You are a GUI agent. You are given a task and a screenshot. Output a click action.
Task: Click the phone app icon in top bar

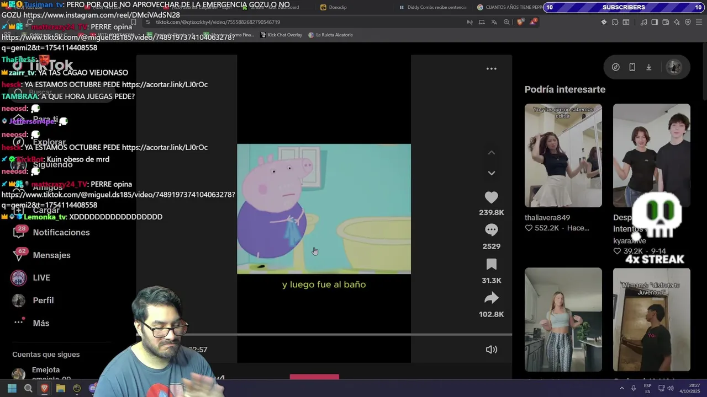pos(632,67)
